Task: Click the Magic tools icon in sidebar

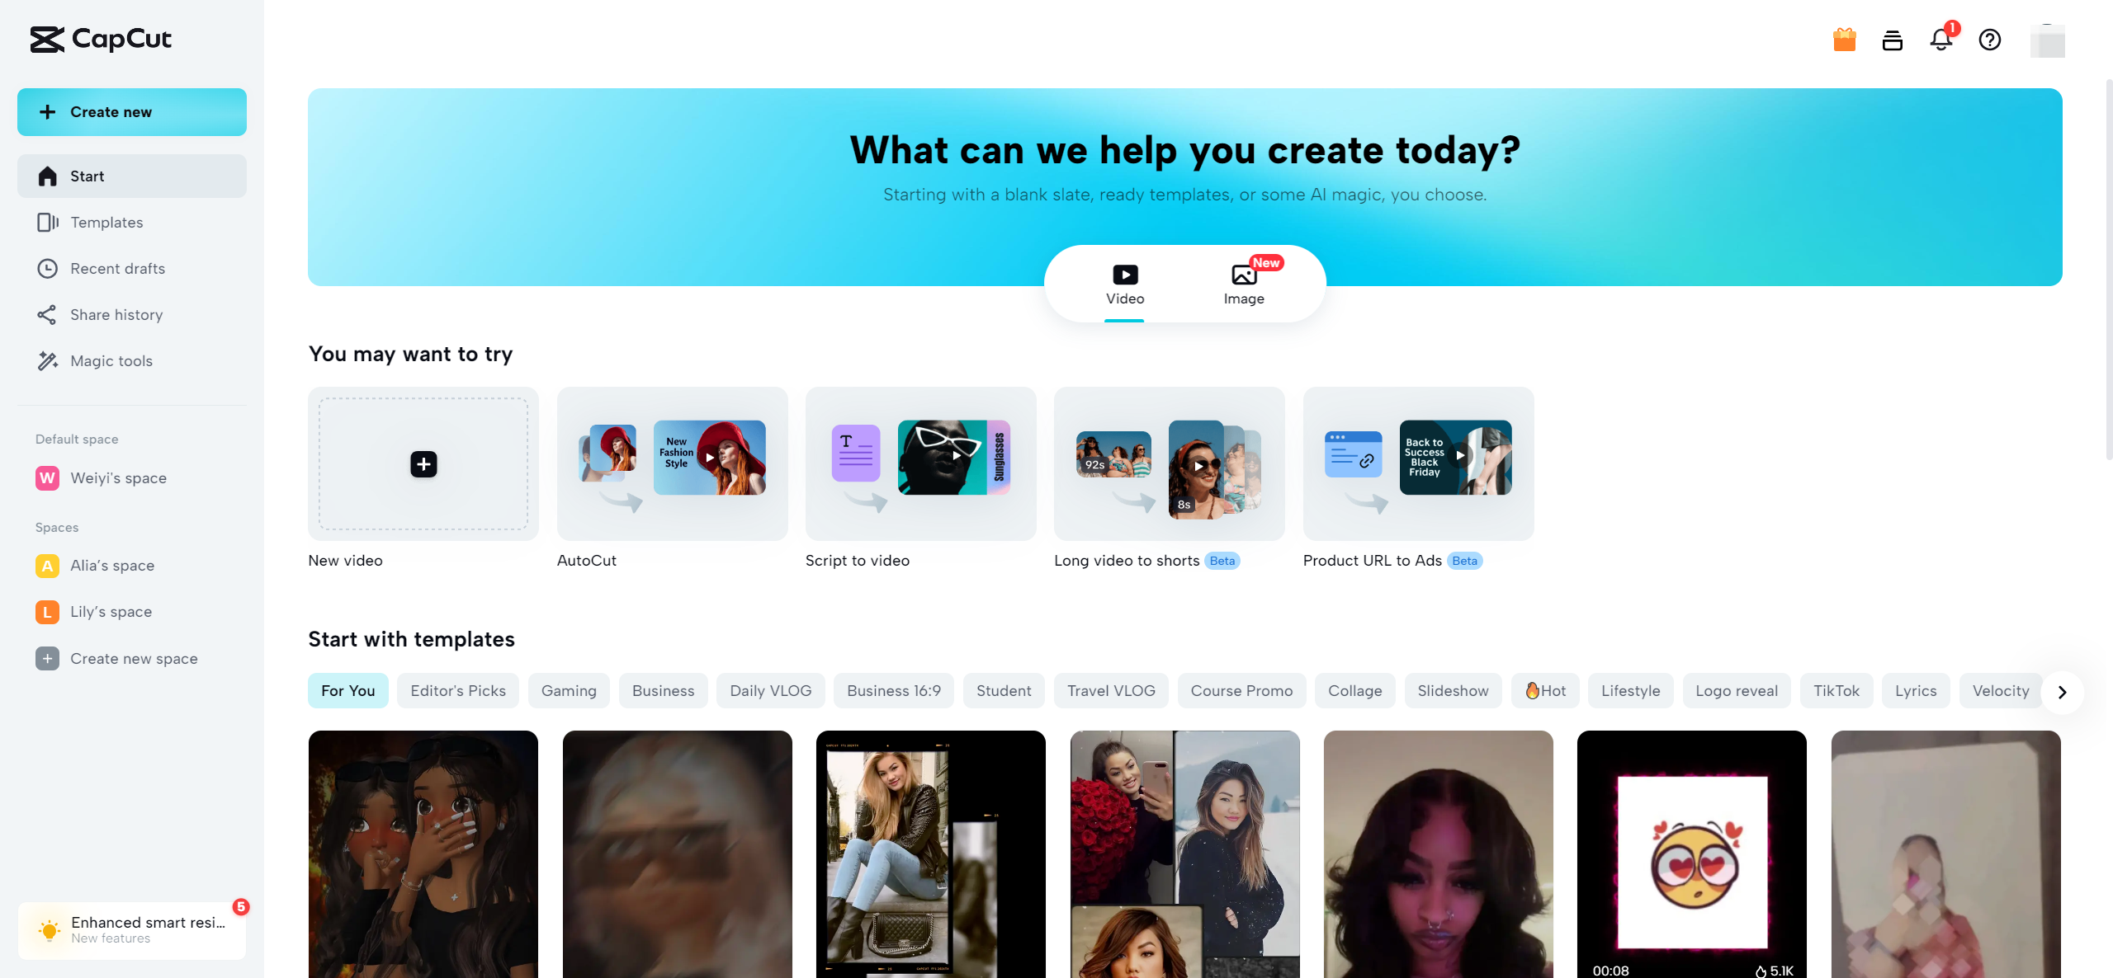Action: pyautogui.click(x=47, y=361)
